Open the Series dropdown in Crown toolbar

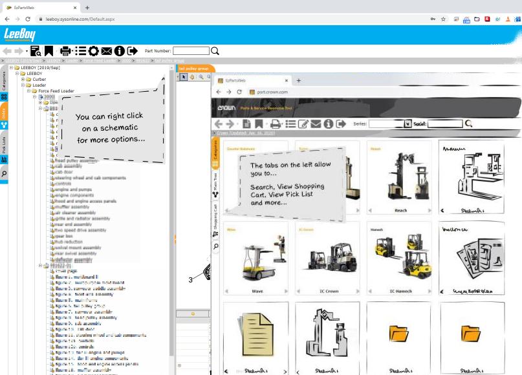408,123
